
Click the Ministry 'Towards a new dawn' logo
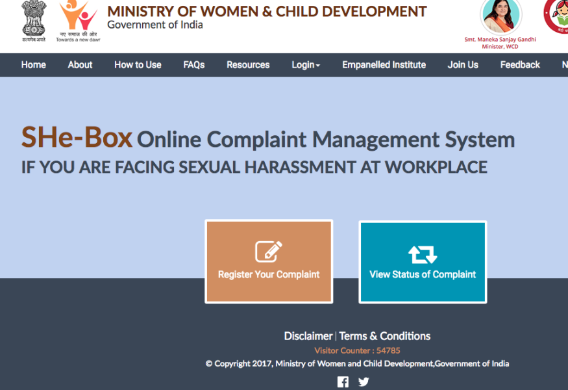[79, 21]
